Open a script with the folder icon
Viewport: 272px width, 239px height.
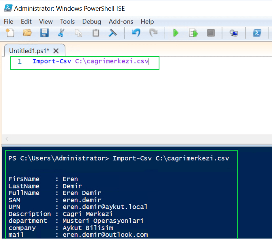27,33
